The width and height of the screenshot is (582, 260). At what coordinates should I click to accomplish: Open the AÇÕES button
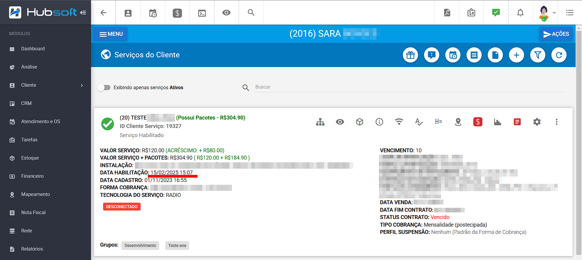click(x=556, y=34)
